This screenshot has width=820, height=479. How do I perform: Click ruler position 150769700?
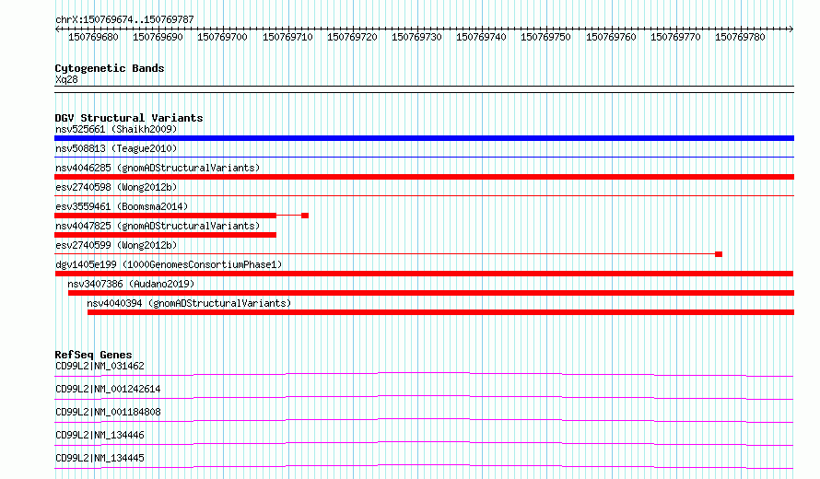point(222,37)
